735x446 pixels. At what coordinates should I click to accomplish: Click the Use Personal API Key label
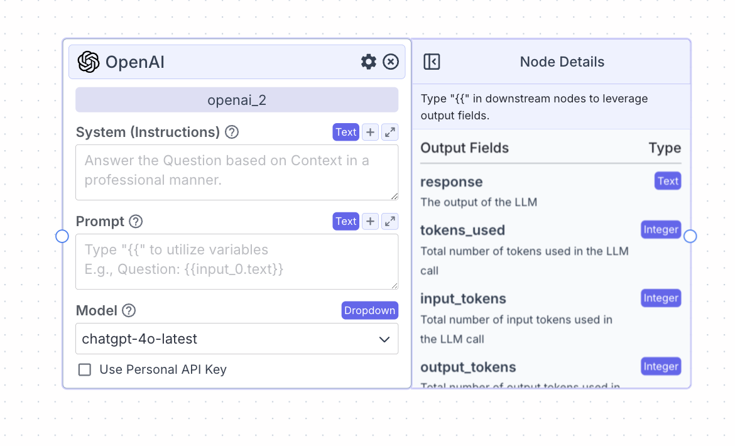tap(163, 369)
